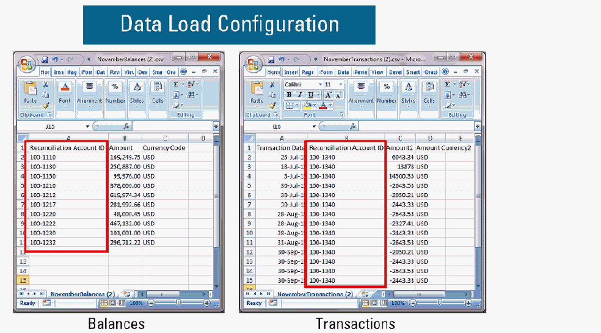Screen dimensions: 601x333
Task: Zoom in button in NovemberTransactions status bar
Action: (468, 303)
